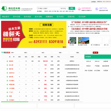Image resolution: width=111 pixels, height=111 pixels.
Task: Click the pink checkmark circle icon
Action: (79, 9)
